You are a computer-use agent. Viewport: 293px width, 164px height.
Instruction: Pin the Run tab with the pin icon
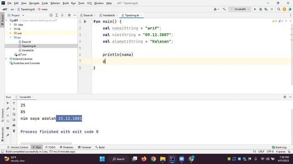(8, 135)
